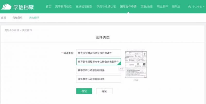Open the 个人中心 dropdown menu
206x104 pixels.
coord(198,7)
